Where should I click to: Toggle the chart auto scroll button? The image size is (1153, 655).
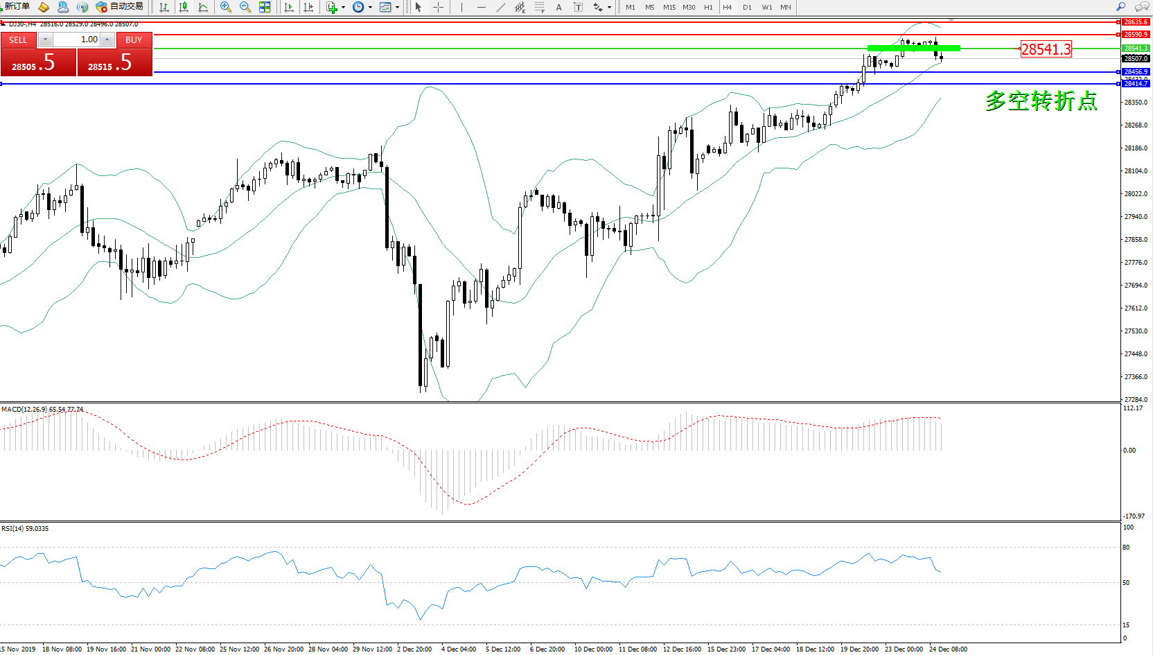point(289,7)
